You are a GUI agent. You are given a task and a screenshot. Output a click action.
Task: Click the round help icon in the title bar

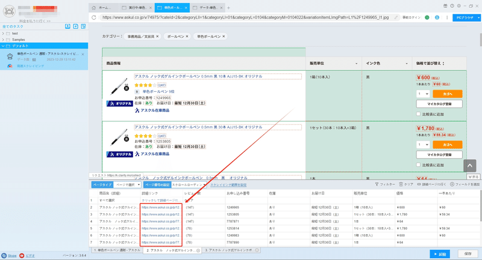[452, 6]
